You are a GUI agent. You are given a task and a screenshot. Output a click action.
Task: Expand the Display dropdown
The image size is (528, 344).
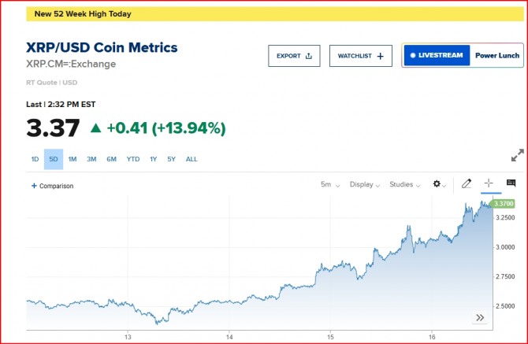click(365, 184)
